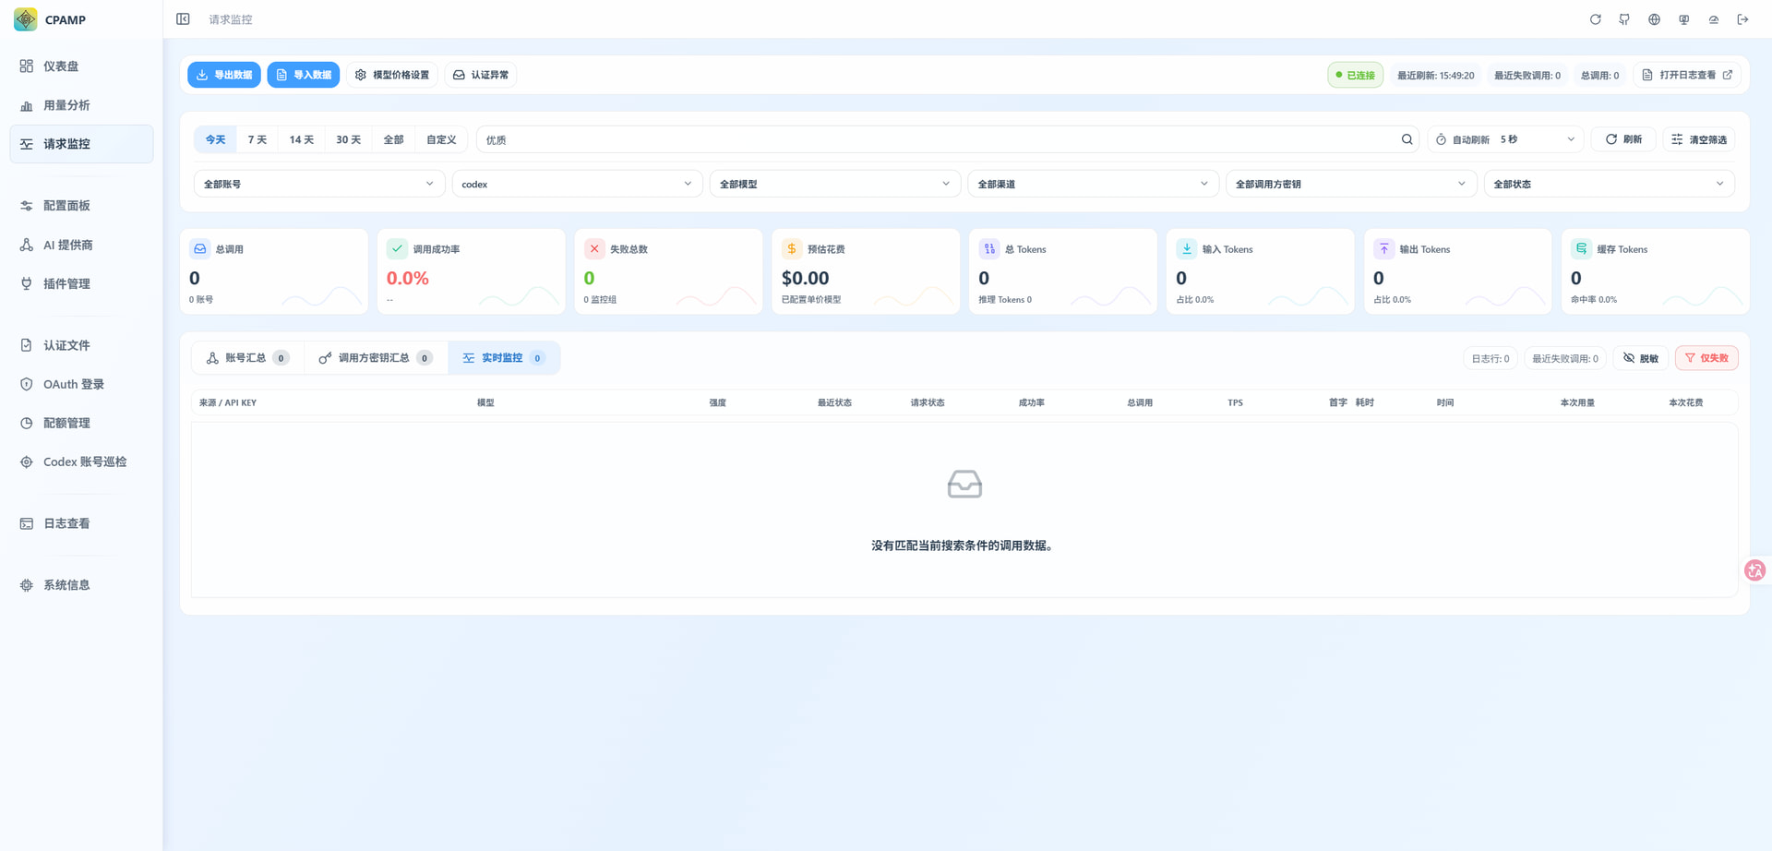The width and height of the screenshot is (1772, 851).
Task: Open 配额管理 in the sidebar
Action: [x=81, y=423]
